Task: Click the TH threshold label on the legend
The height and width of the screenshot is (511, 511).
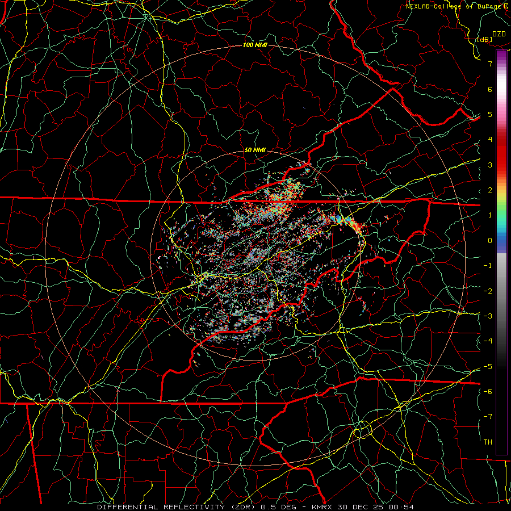Action: pyautogui.click(x=488, y=442)
